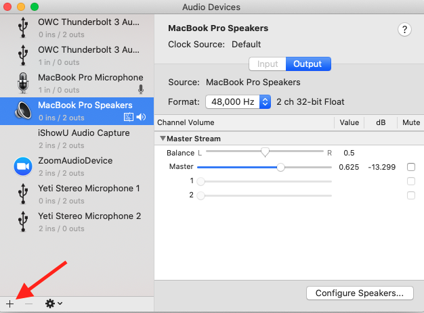The height and width of the screenshot is (313, 424).
Task: Select the ZoomAudioDevice camera icon
Action: (x=23, y=166)
